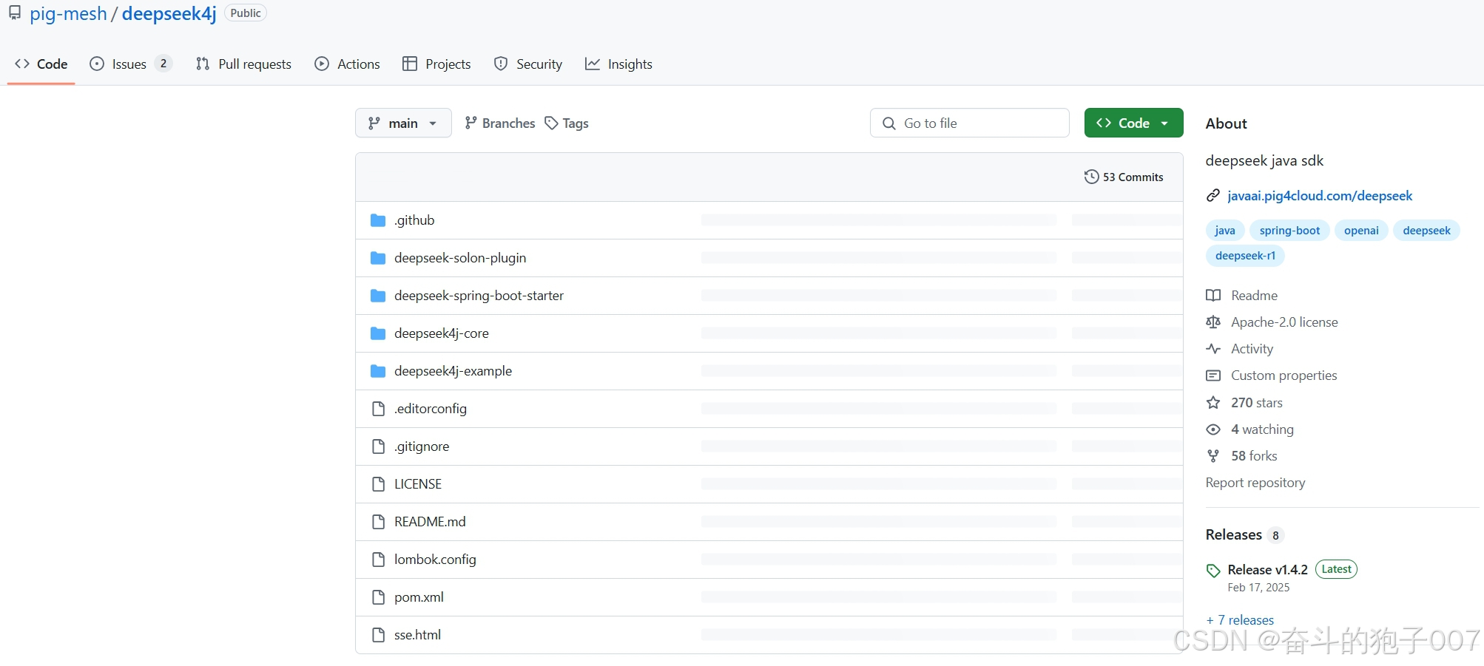This screenshot has height=666, width=1484.
Task: Open the Insights tab
Action: [618, 64]
